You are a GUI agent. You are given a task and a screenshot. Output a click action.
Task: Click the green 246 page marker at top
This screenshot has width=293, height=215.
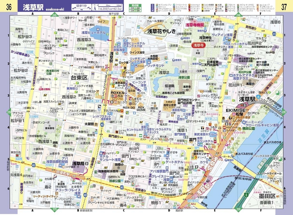[x=238, y=15]
